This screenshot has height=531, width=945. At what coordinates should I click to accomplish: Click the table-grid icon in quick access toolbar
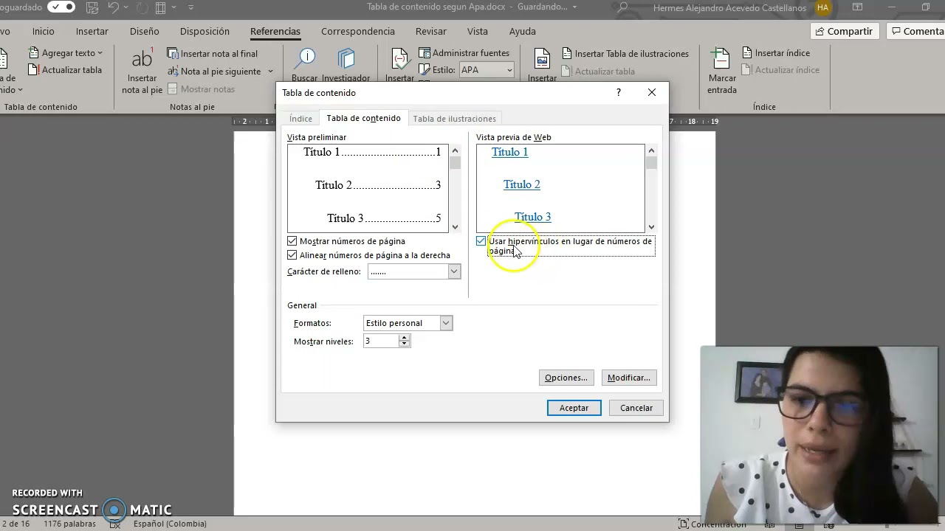coord(160,7)
